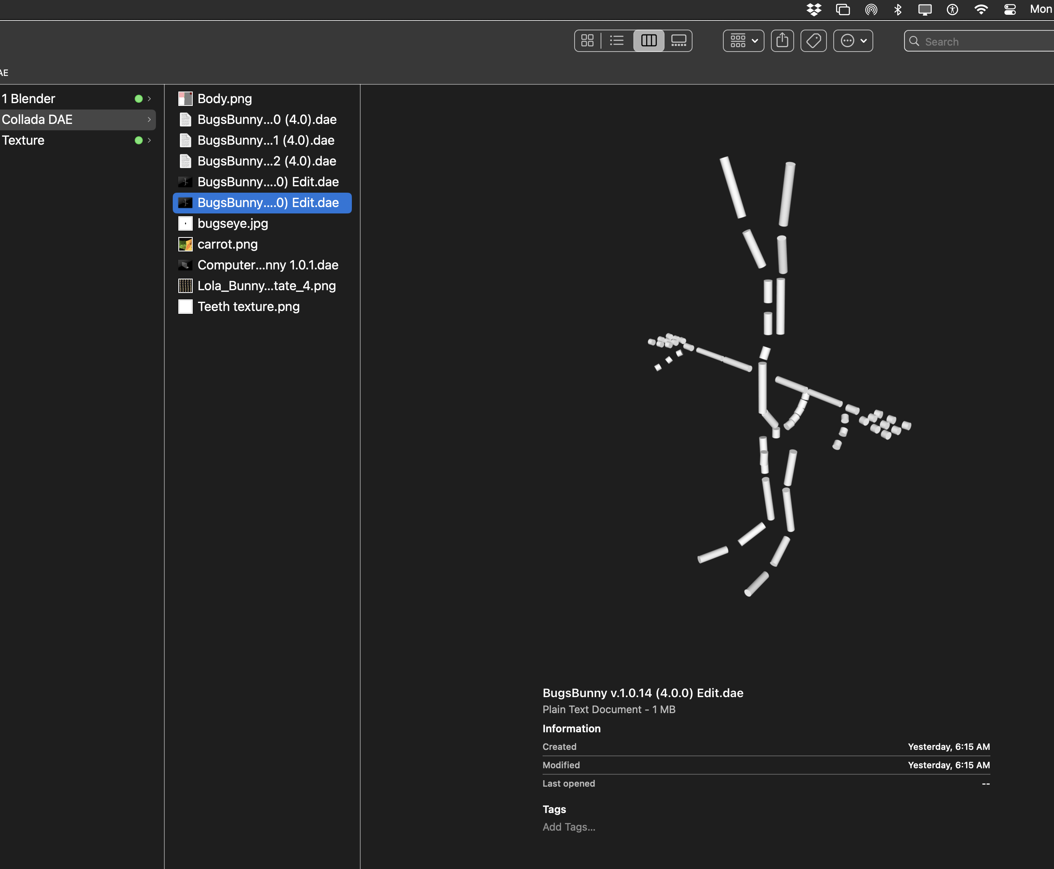This screenshot has width=1054, height=869.
Task: Click the Created date value
Action: pyautogui.click(x=949, y=746)
